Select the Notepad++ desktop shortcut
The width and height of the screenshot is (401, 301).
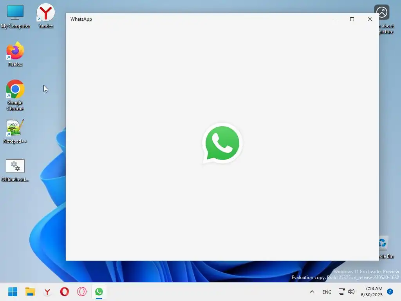(x=15, y=131)
